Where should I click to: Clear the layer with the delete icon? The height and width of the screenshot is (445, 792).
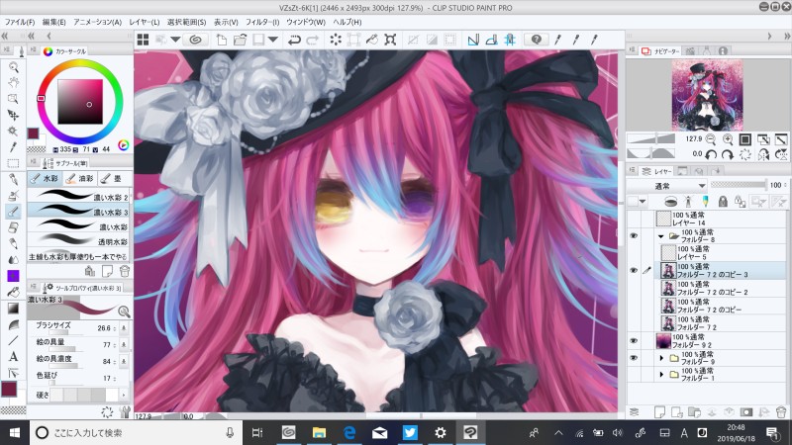click(x=336, y=40)
